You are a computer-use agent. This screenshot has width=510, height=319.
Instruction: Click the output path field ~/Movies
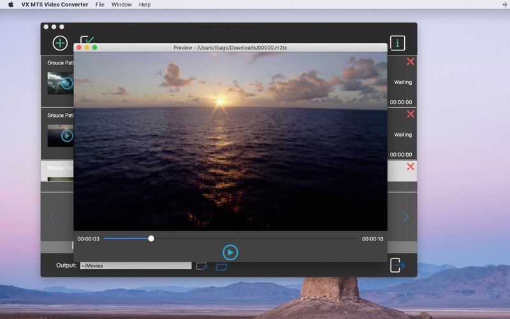coord(135,265)
